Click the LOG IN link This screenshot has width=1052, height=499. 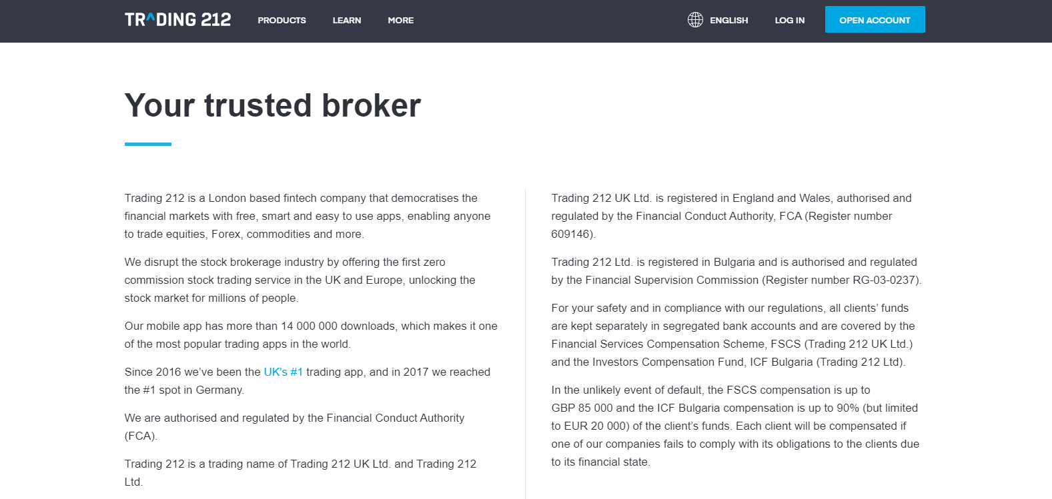pyautogui.click(x=789, y=20)
